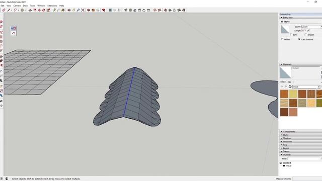Switch to Front view house icon

[135, 10]
